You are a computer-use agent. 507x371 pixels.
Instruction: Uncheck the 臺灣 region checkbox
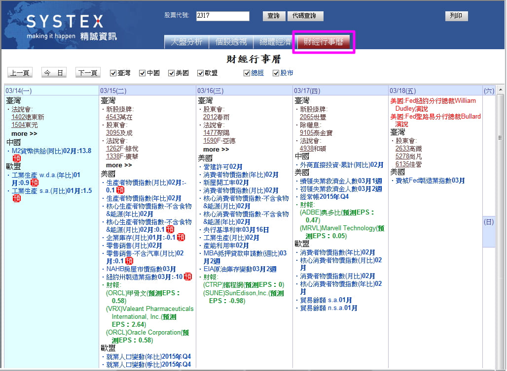113,73
